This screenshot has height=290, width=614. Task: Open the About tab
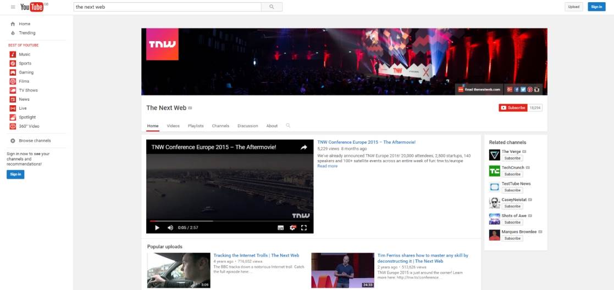click(x=272, y=126)
